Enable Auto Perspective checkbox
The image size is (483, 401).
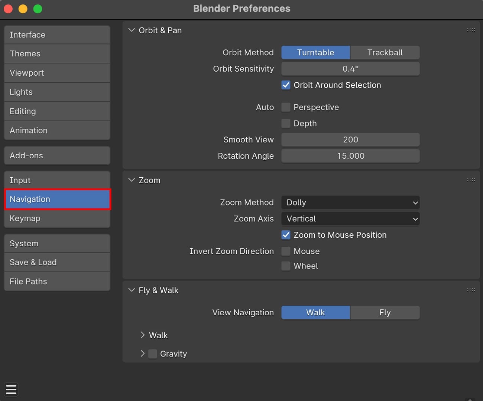[x=286, y=107]
